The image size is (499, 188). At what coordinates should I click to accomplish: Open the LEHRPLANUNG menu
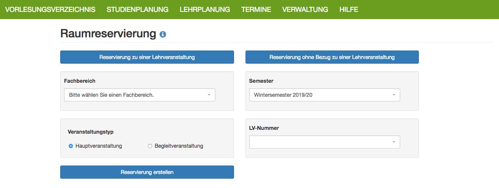205,10
